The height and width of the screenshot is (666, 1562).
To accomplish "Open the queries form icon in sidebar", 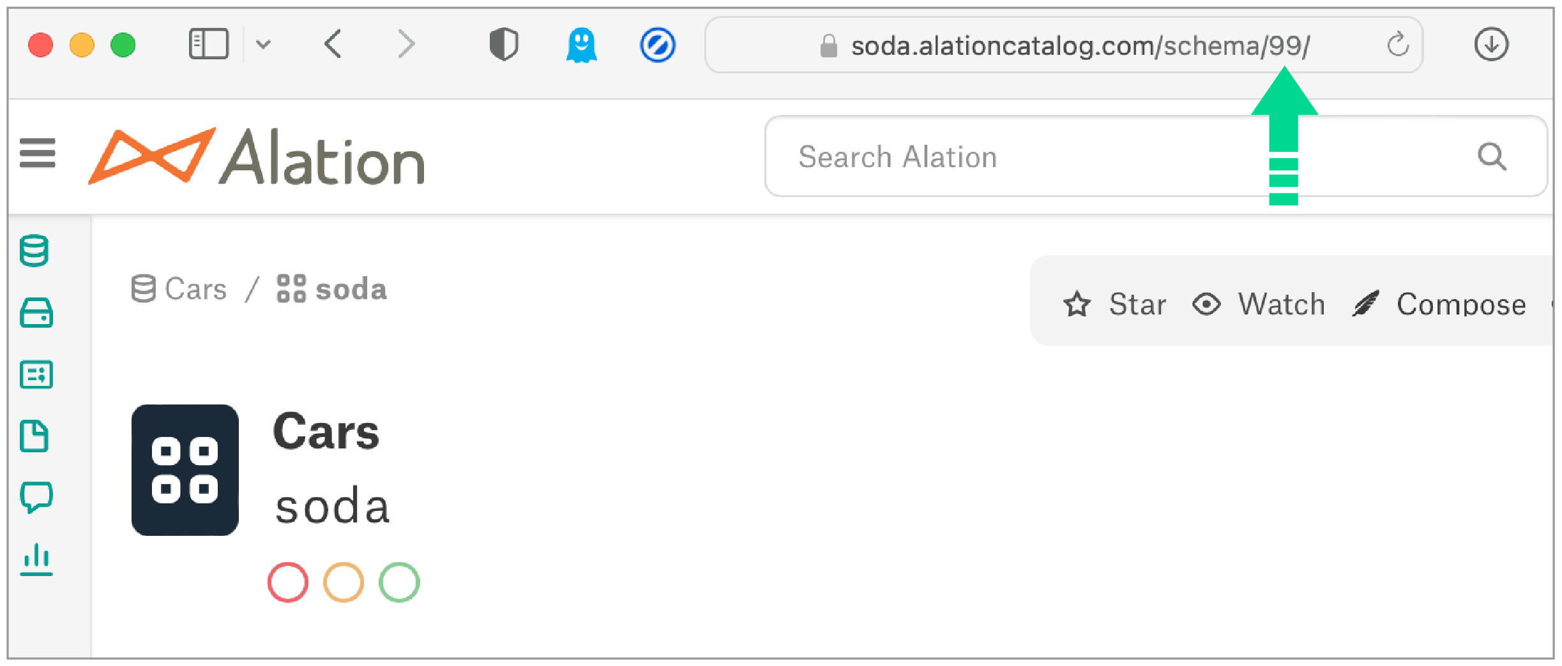I will (x=36, y=374).
